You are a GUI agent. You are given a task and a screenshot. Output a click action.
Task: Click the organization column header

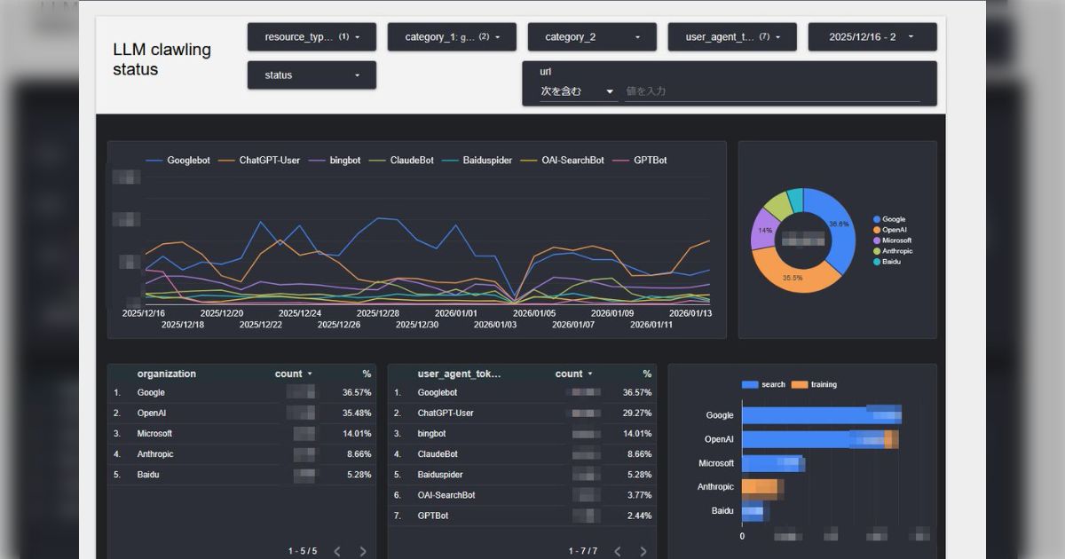tap(167, 374)
